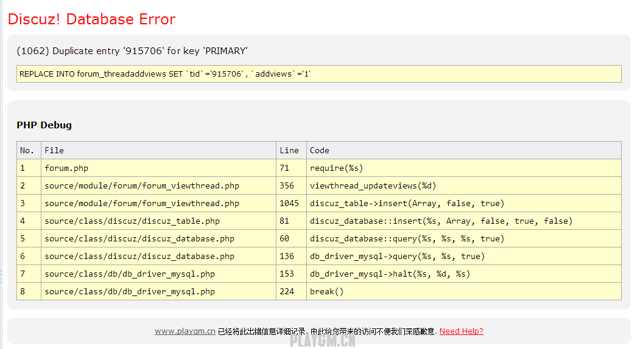Select the 'No.' column header

(29, 150)
